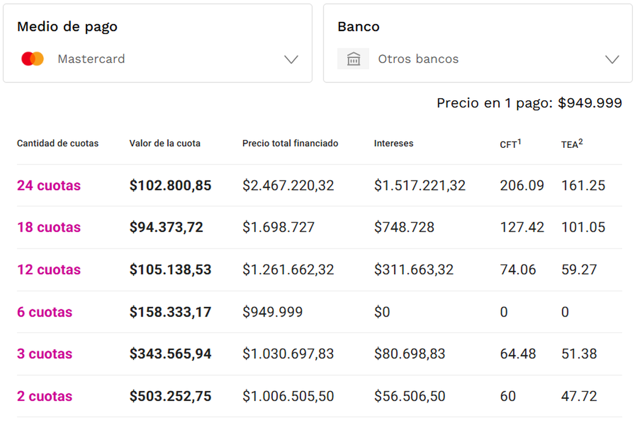642x425 pixels.
Task: Expand the Banco dropdown chevron
Action: point(612,59)
